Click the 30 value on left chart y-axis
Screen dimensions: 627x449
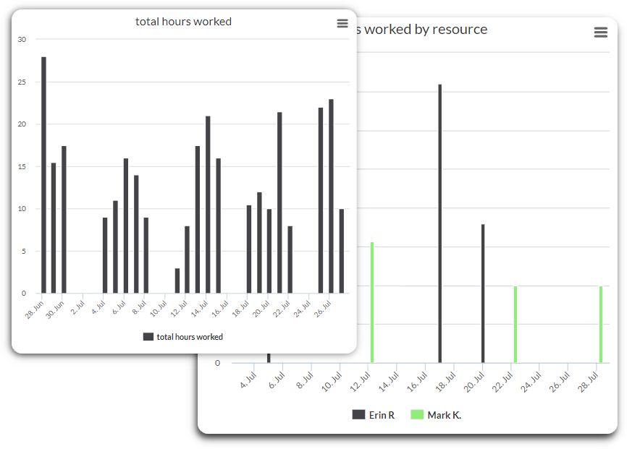(x=22, y=40)
